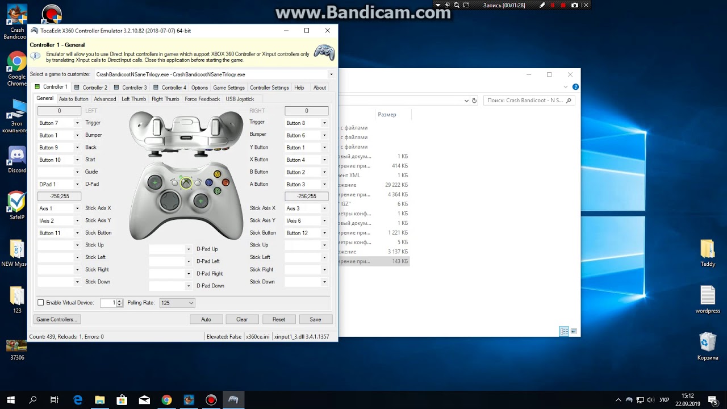Click the Reset button
The width and height of the screenshot is (727, 409).
click(x=279, y=319)
